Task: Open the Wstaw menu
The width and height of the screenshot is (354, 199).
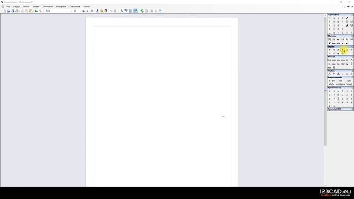Action: coord(36,7)
